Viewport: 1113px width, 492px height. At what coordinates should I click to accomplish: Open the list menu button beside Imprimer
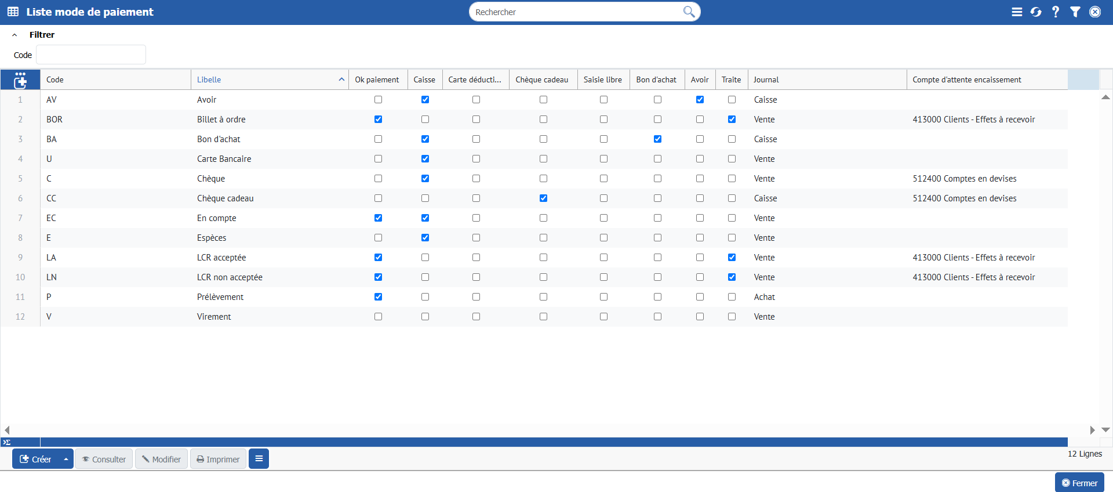(259, 459)
